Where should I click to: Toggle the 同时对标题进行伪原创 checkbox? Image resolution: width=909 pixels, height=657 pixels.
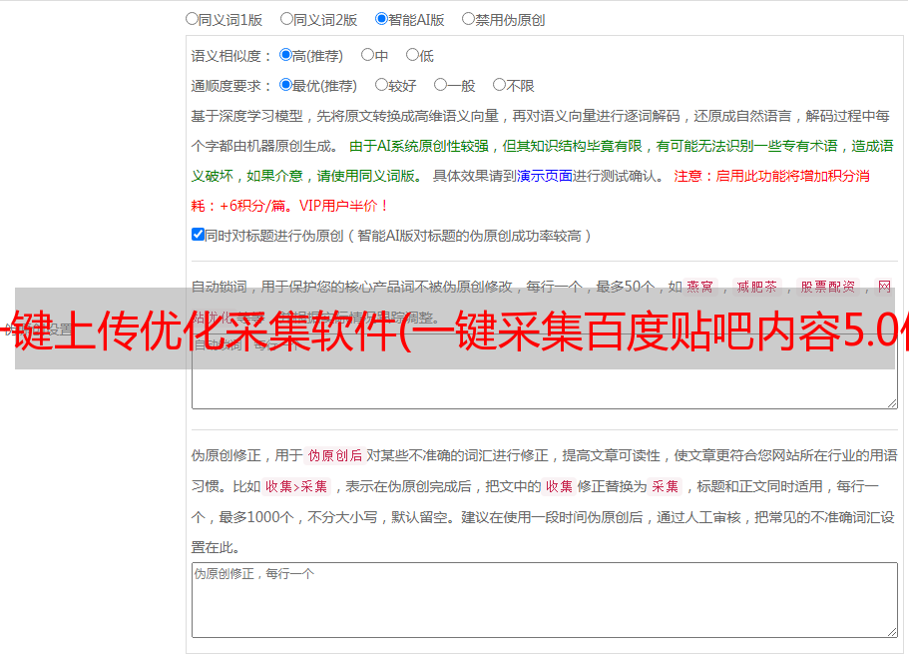(198, 235)
